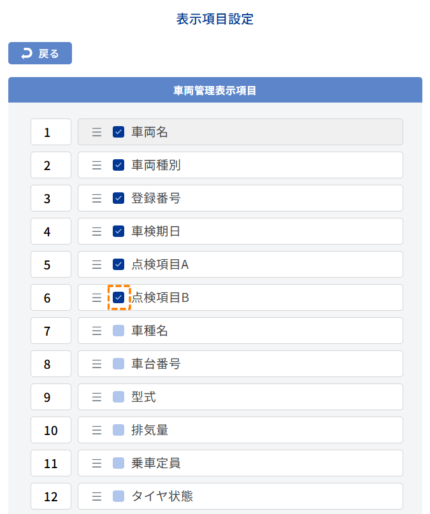The width and height of the screenshot is (430, 514).
Task: Click the 登録番号 item label
Action: click(x=155, y=198)
